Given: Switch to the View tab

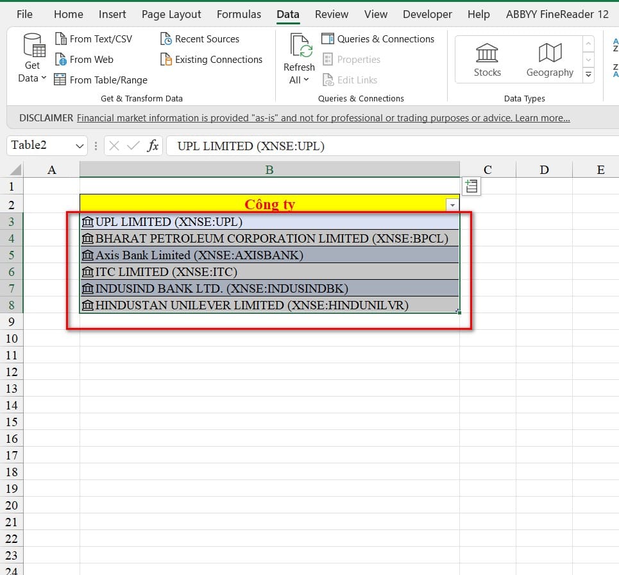Looking at the screenshot, I should pyautogui.click(x=375, y=14).
